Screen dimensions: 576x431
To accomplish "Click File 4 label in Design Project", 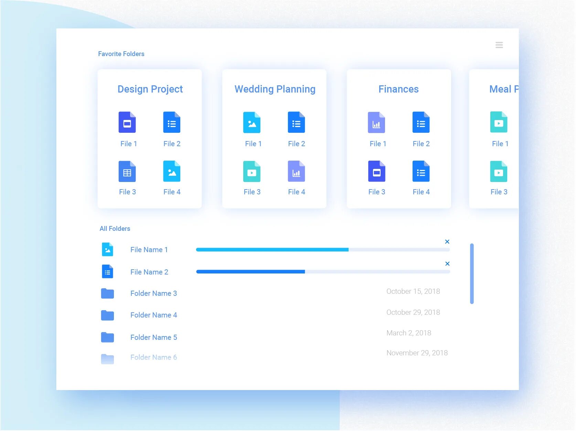I will pyautogui.click(x=172, y=192).
